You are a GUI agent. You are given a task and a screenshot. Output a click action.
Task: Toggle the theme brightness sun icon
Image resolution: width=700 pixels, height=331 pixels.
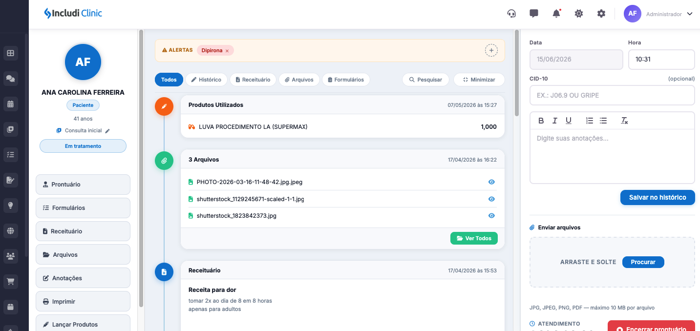pos(579,14)
